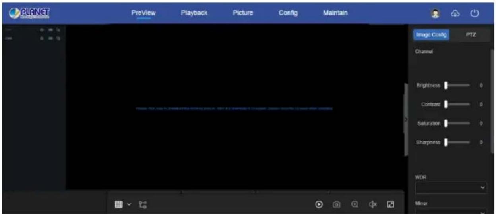496x214 pixels.
Task: Select the Image Config tab
Action: click(x=431, y=35)
